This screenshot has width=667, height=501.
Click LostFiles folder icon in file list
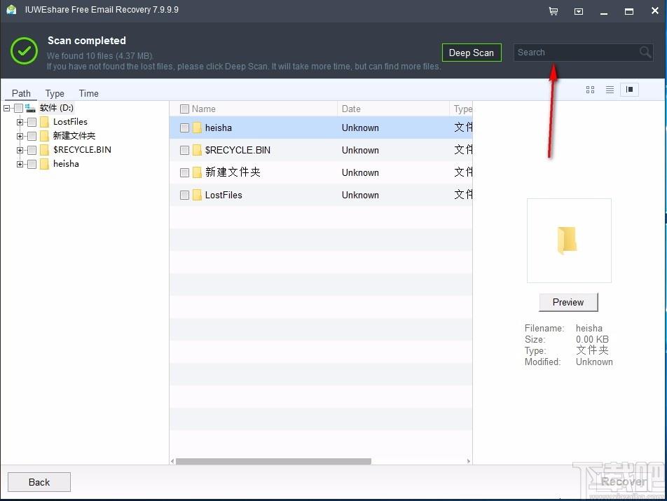(197, 195)
